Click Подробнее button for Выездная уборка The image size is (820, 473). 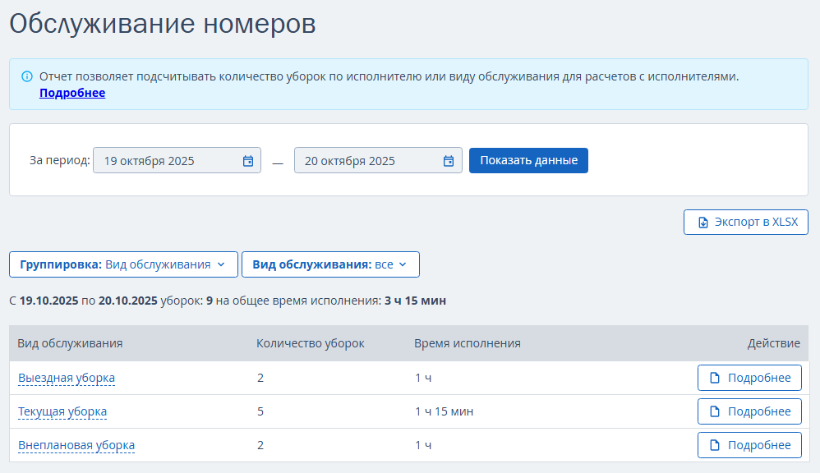click(749, 378)
